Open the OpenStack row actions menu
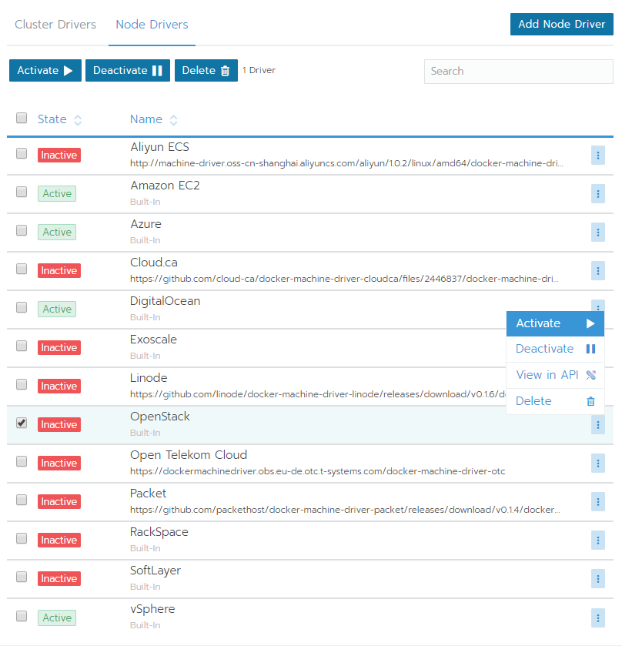Viewport: 622px width, 646px height. [597, 425]
